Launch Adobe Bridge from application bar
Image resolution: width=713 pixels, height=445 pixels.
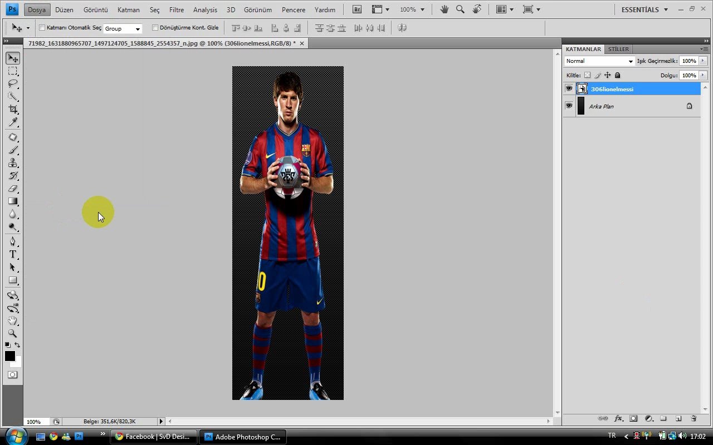coord(357,9)
